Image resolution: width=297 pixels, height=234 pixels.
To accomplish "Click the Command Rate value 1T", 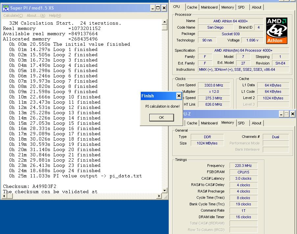I will click(x=243, y=211).
